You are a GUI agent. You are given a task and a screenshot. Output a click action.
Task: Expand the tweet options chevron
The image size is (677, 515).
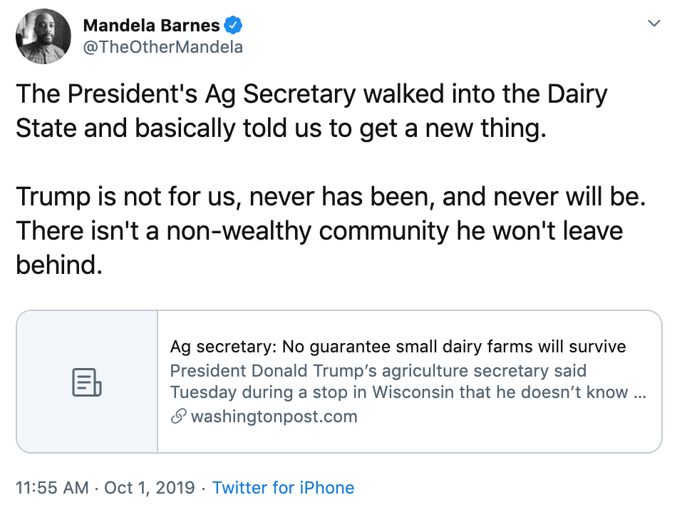click(x=653, y=24)
